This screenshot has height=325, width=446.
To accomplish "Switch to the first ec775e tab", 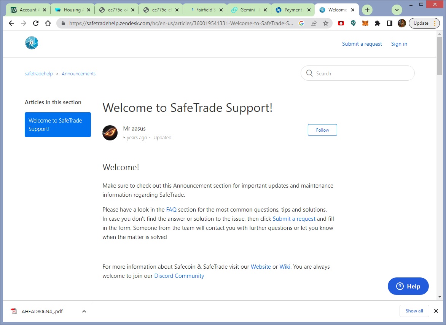I will 116,10.
